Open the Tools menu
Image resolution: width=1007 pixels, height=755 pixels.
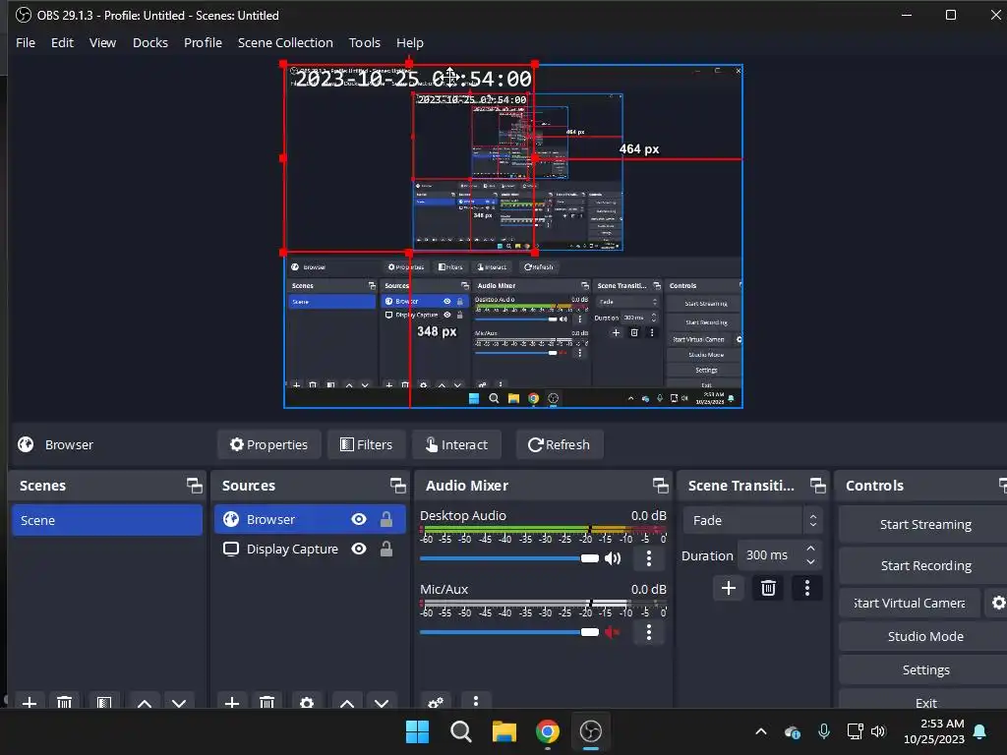pyautogui.click(x=364, y=42)
